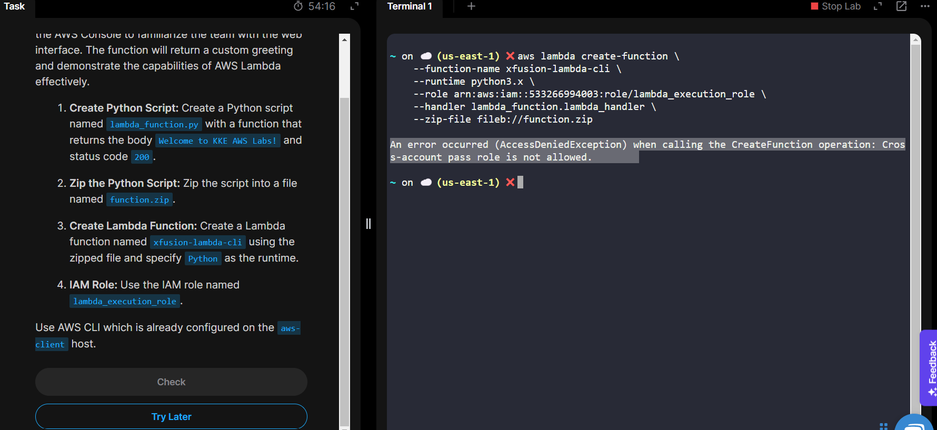Expand the Task panel to fullscreen
This screenshot has width=937, height=430.
tap(355, 6)
